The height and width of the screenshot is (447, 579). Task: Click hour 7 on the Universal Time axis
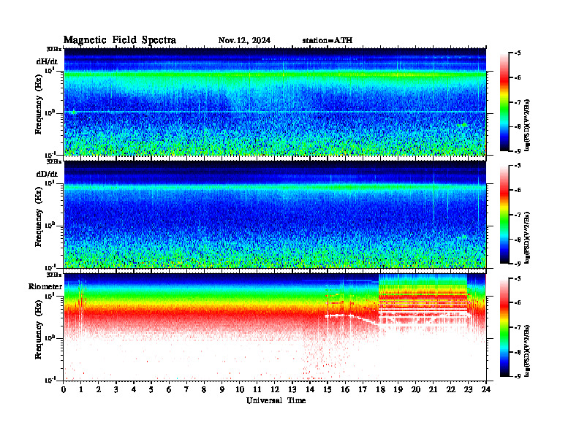click(x=186, y=390)
